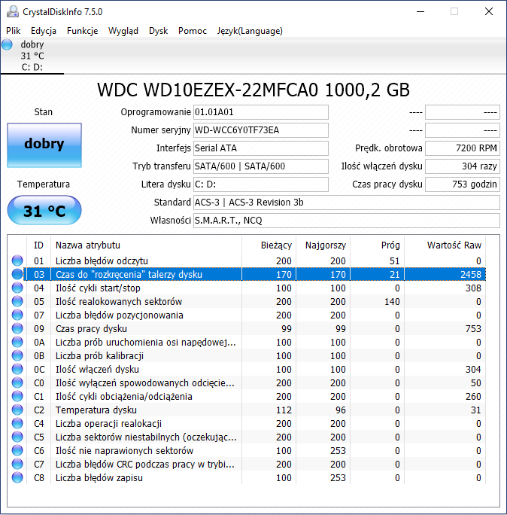Click status orb for attribute 0B
Viewport: 507px width, 515px height.
(x=17, y=355)
